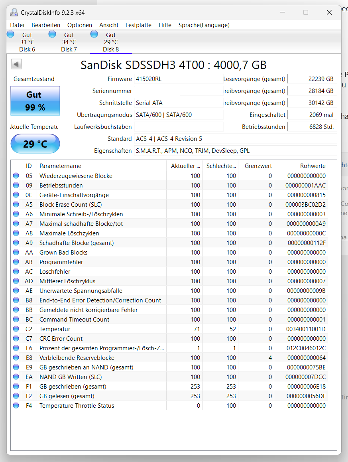Click the Firmware field 415020RL
Viewport: 348px width, 462px height.
pyautogui.click(x=179, y=79)
